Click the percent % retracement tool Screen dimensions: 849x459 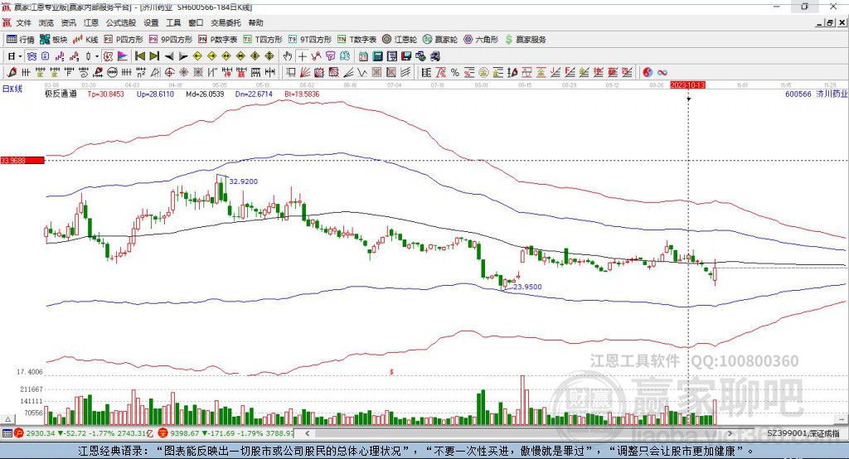(455, 73)
